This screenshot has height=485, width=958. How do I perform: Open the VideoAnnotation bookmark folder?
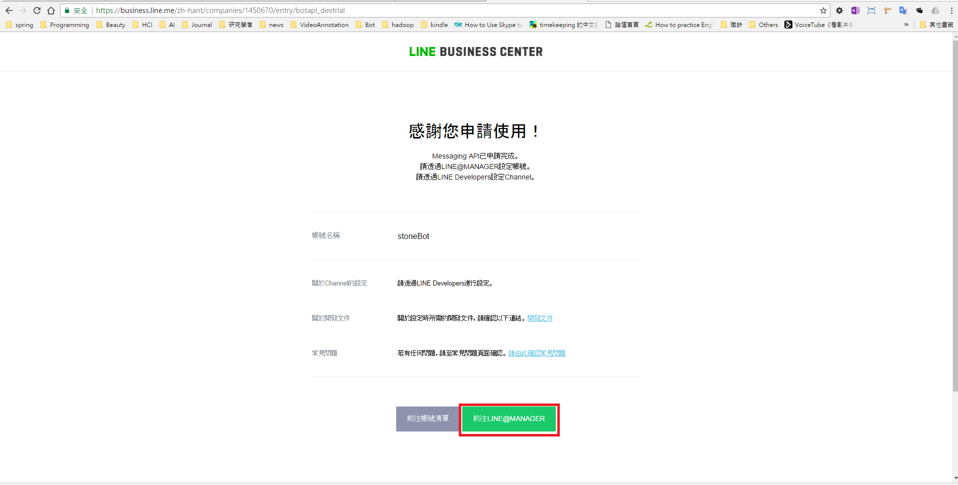tap(319, 24)
